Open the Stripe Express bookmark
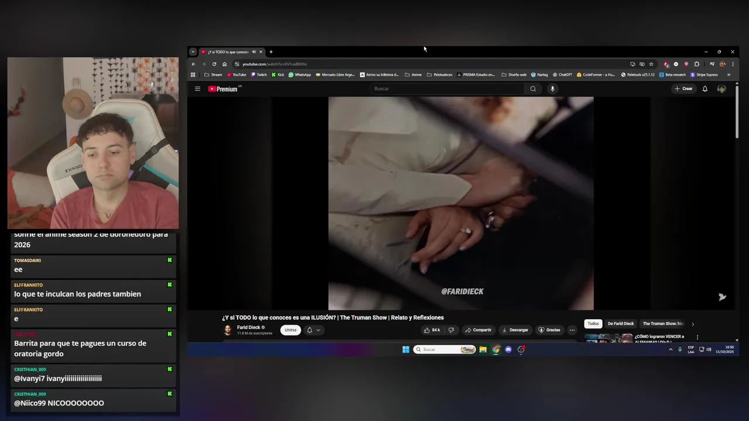749x421 pixels. pyautogui.click(x=704, y=75)
